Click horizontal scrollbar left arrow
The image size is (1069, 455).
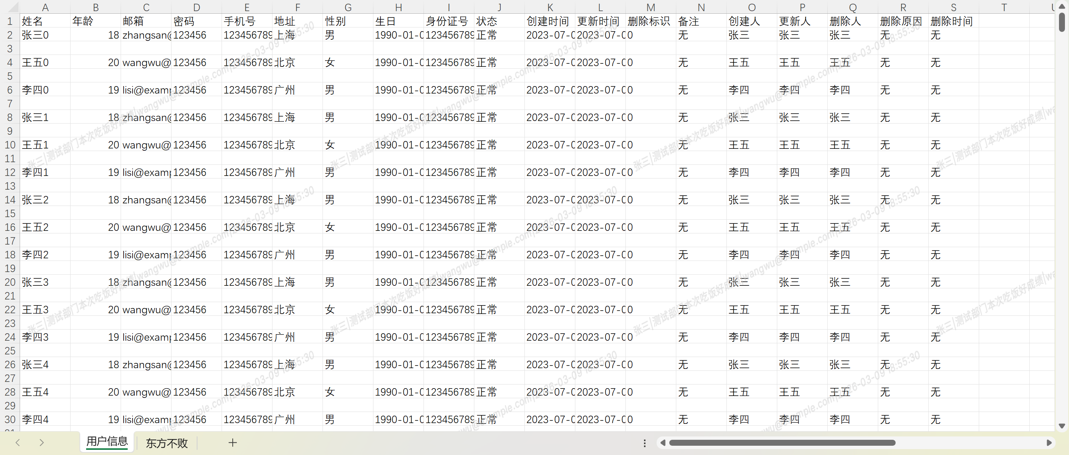coord(663,443)
